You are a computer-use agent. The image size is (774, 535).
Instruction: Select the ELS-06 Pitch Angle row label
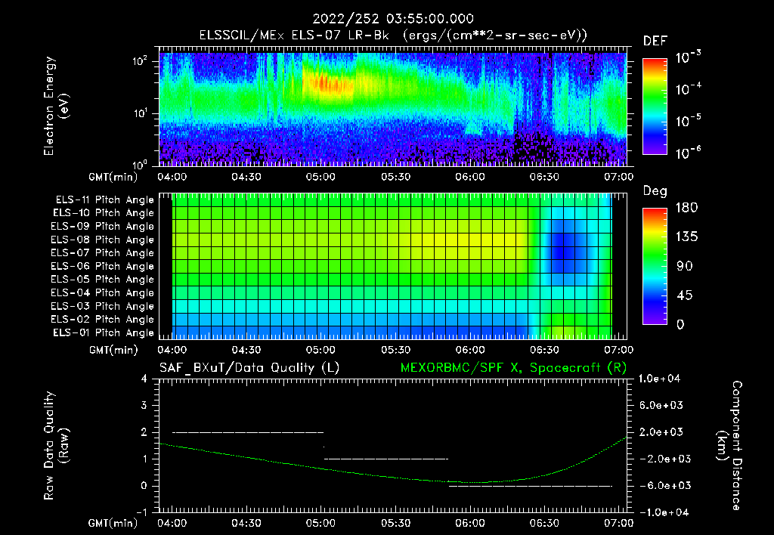point(103,266)
